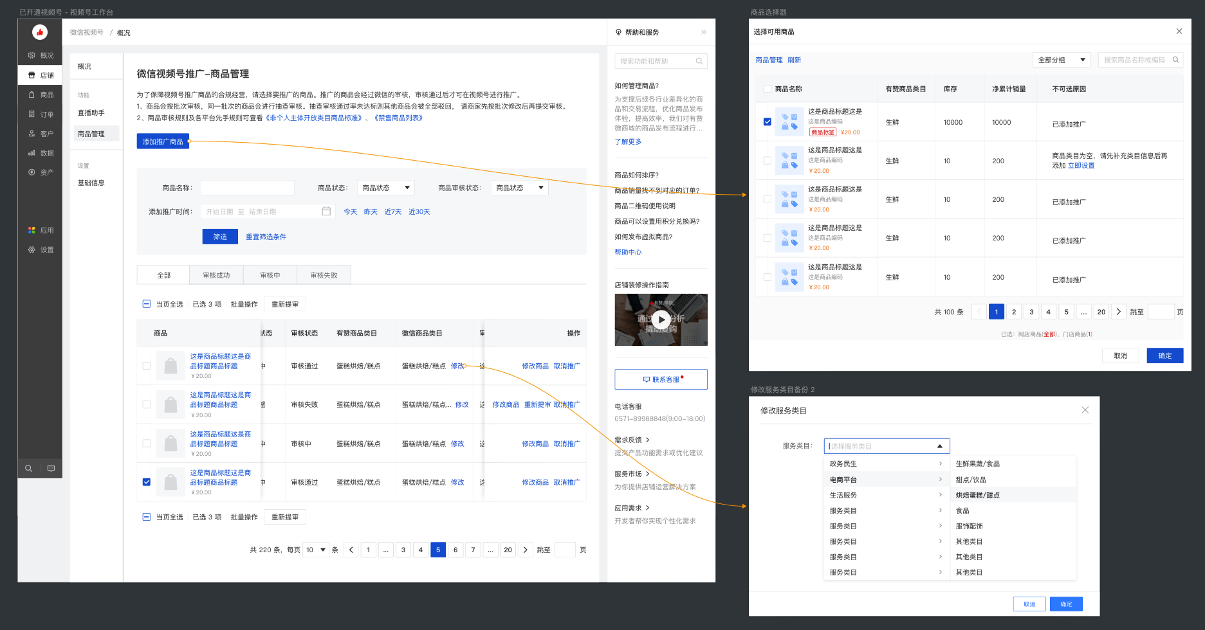The image size is (1205, 630).
Task: Open 应用 apps in the sidebar
Action: click(x=41, y=230)
